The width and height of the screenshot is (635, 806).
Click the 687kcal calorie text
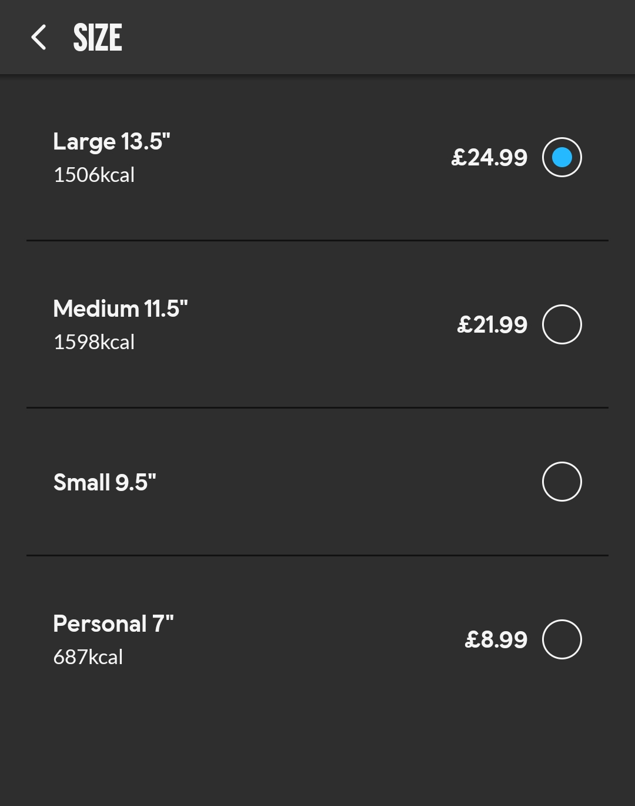88,657
